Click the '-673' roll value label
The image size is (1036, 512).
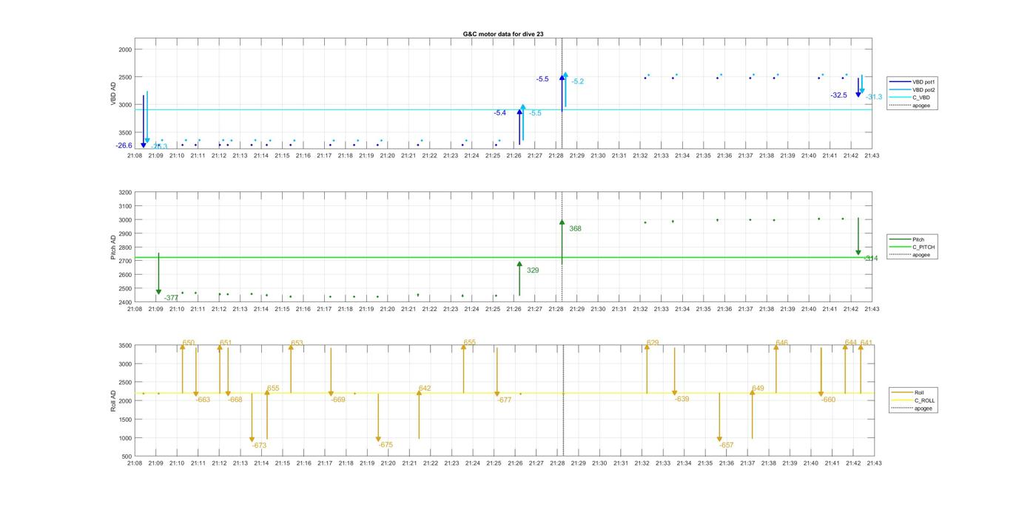(259, 446)
